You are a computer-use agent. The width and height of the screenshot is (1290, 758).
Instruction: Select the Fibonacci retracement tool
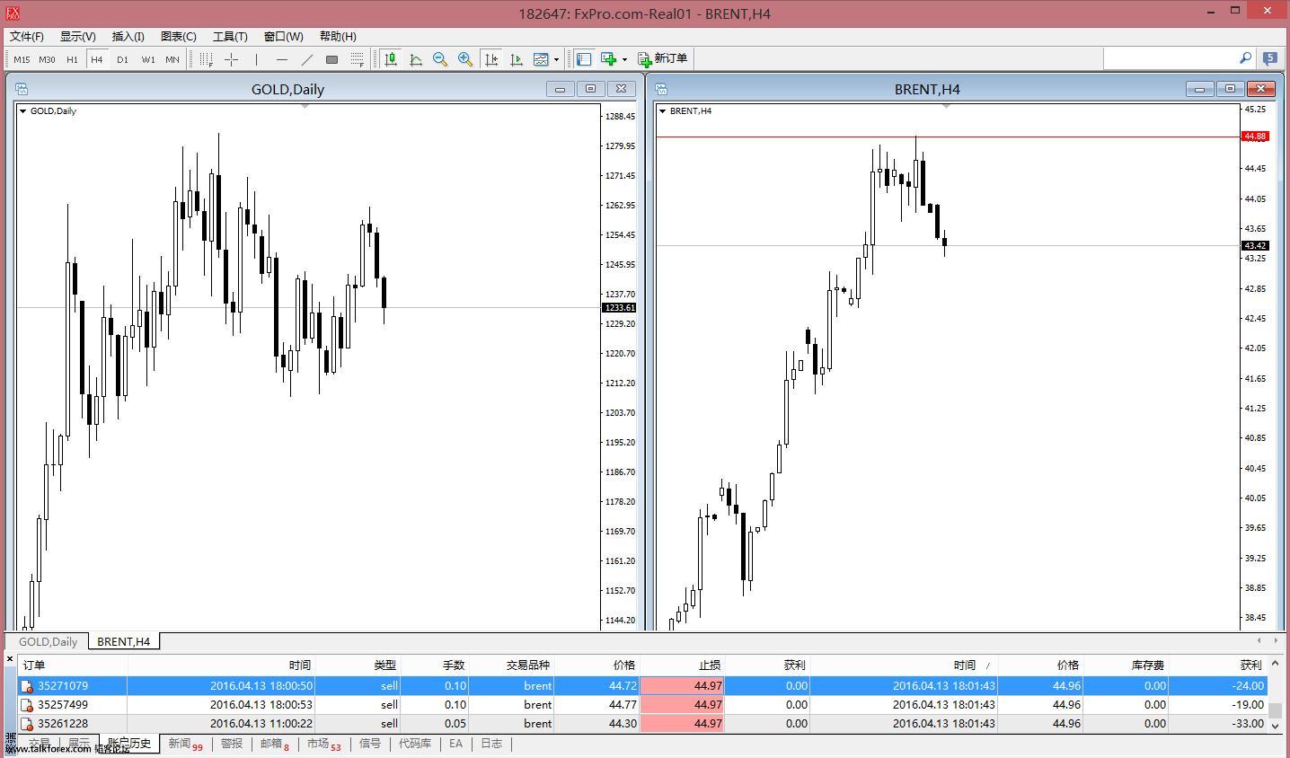coord(357,59)
